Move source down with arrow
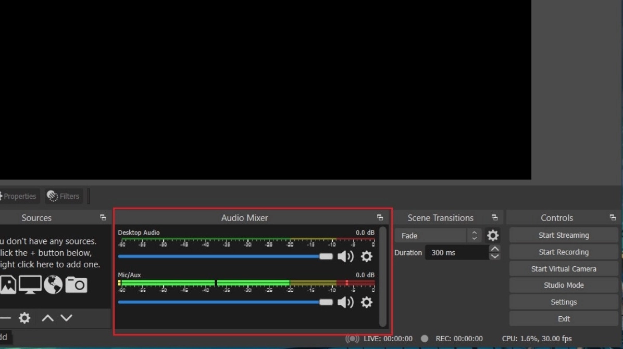The height and width of the screenshot is (349, 623). pyautogui.click(x=66, y=318)
